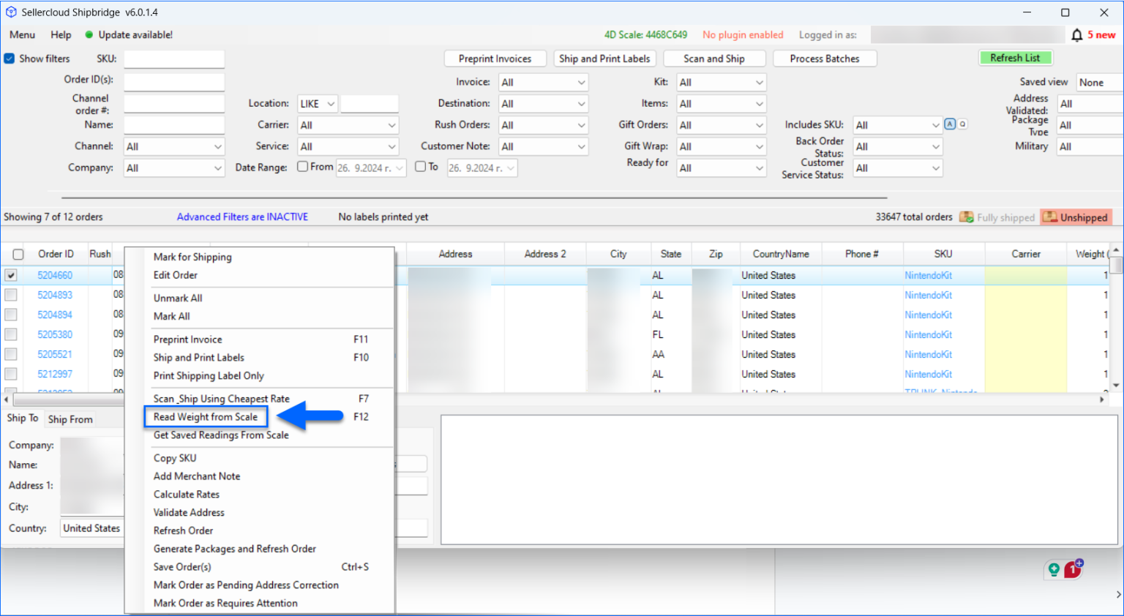Enable the From date range checkbox
1124x616 pixels.
tap(302, 166)
